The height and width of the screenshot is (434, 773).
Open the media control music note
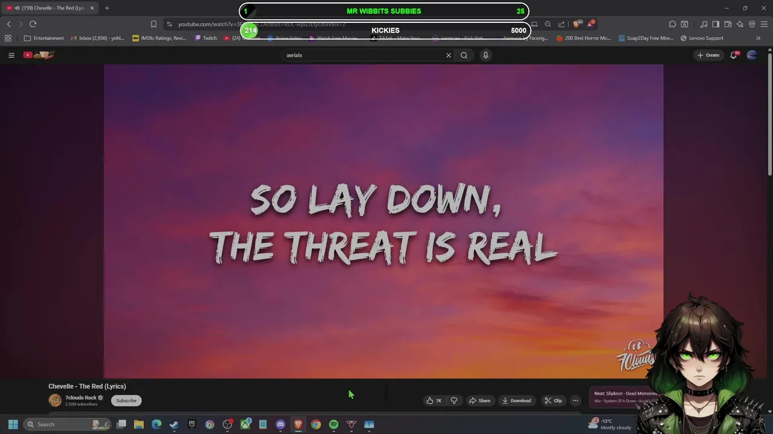704,24
